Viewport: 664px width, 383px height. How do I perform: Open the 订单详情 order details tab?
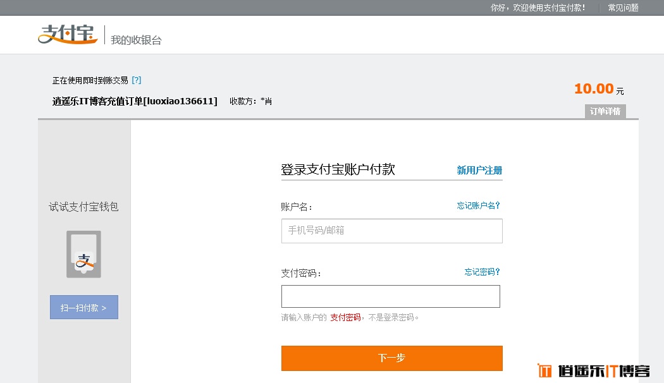pyautogui.click(x=605, y=111)
